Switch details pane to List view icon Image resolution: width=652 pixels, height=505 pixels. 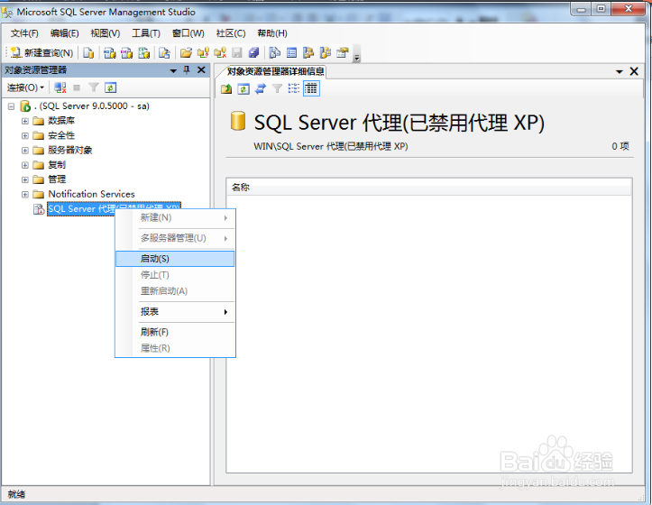[294, 88]
